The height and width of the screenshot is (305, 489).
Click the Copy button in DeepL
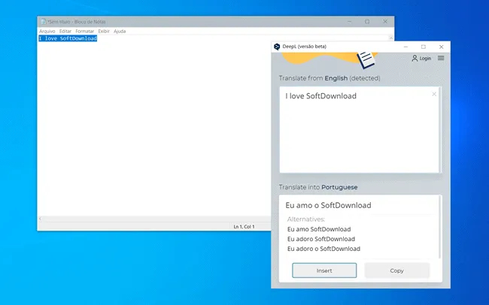pyautogui.click(x=396, y=270)
